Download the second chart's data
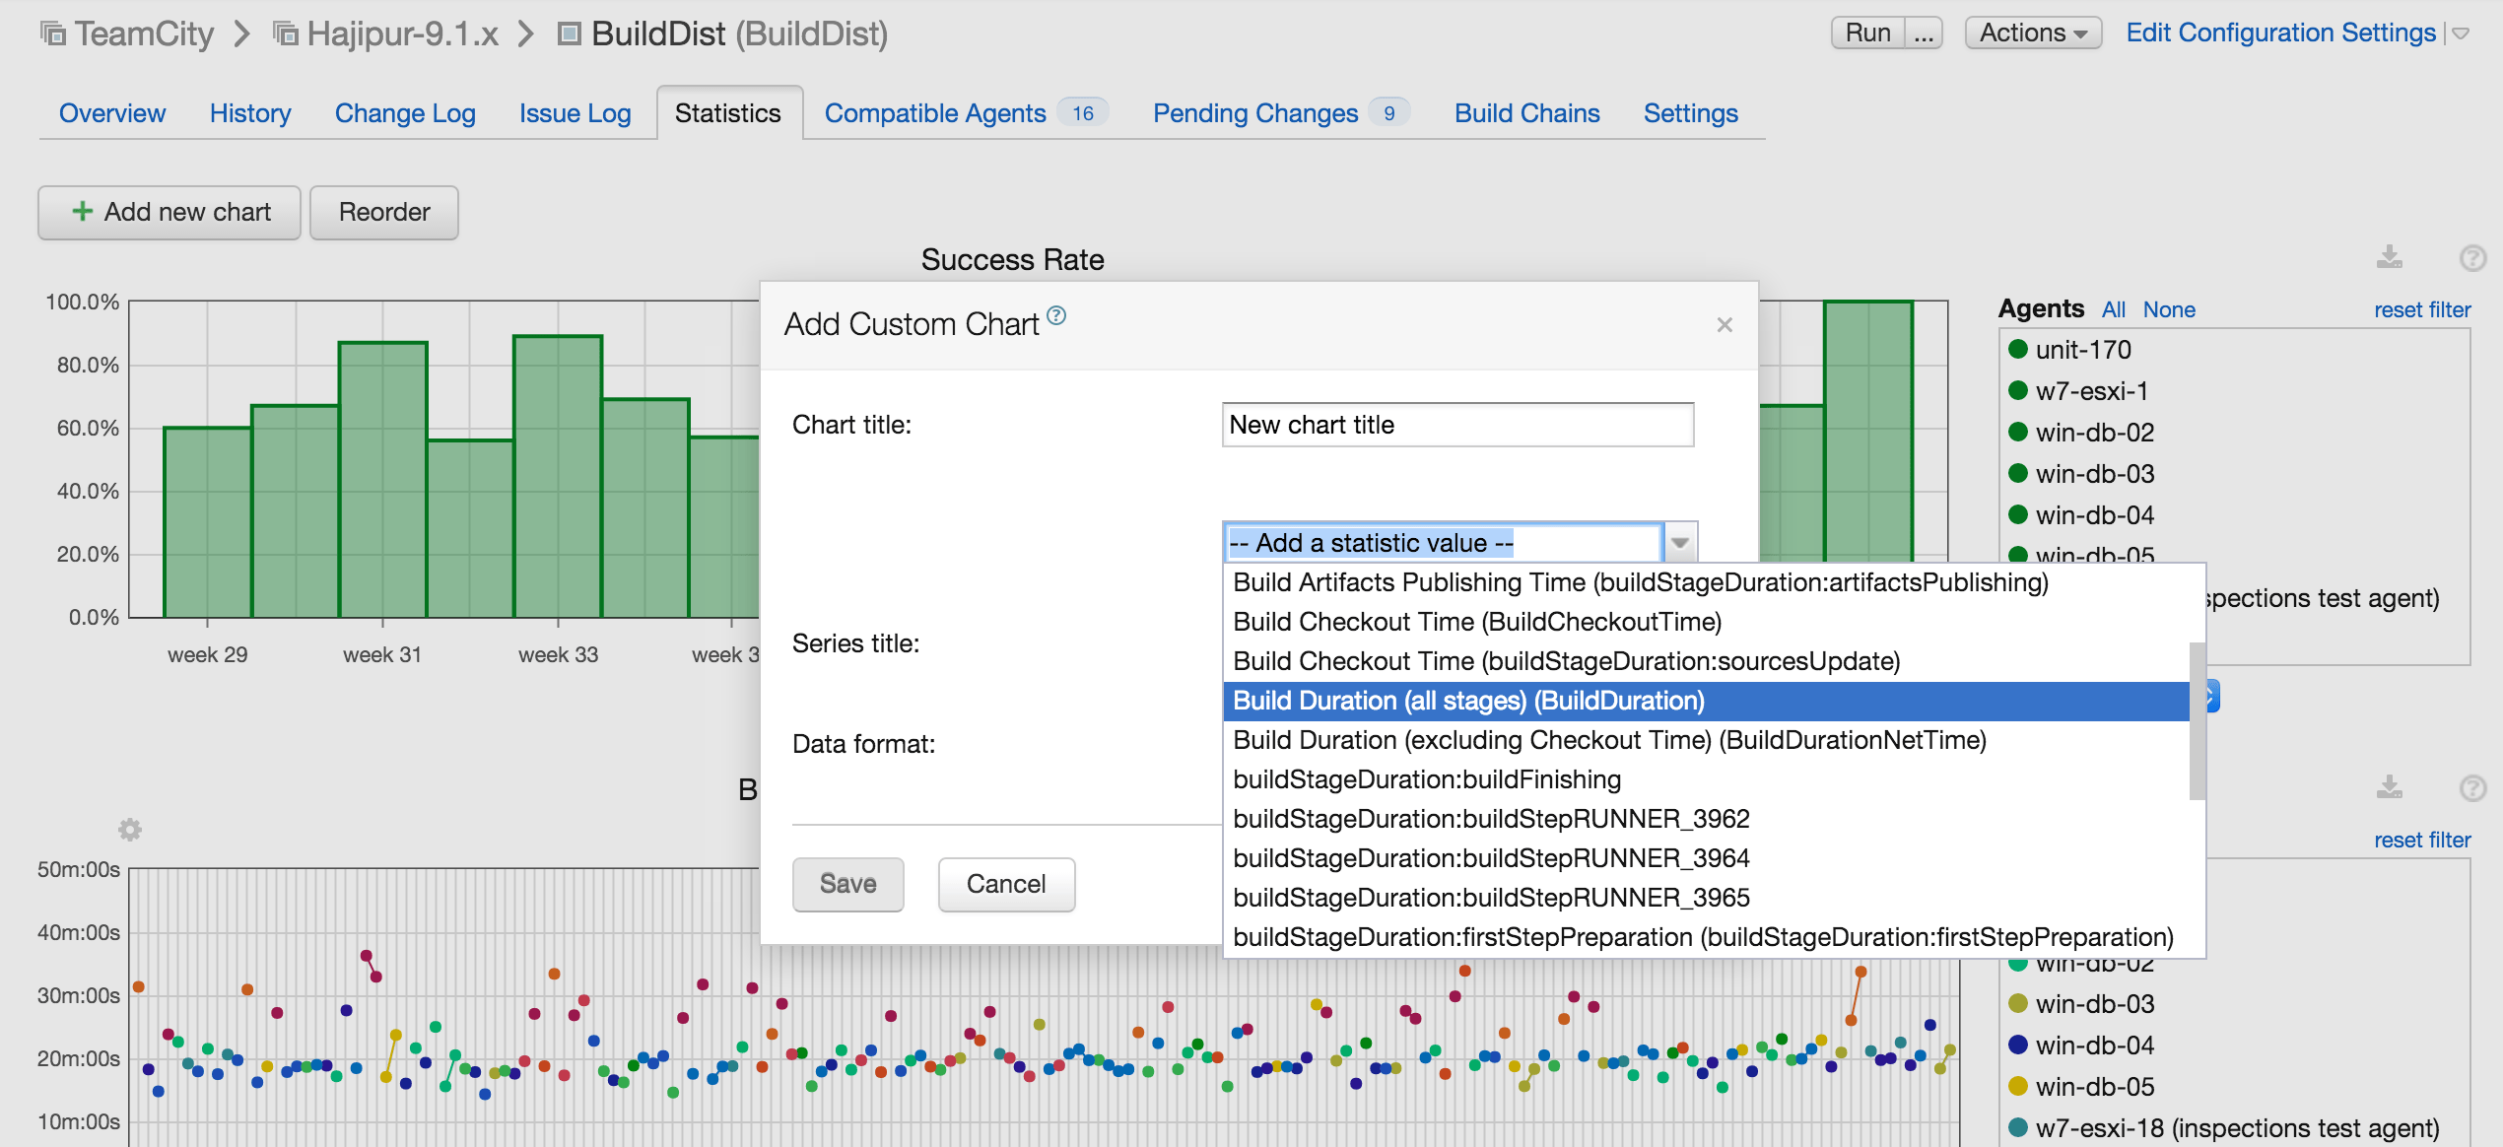 pos(2389,787)
